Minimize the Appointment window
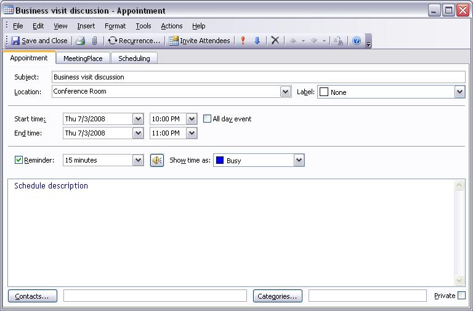 point(434,10)
